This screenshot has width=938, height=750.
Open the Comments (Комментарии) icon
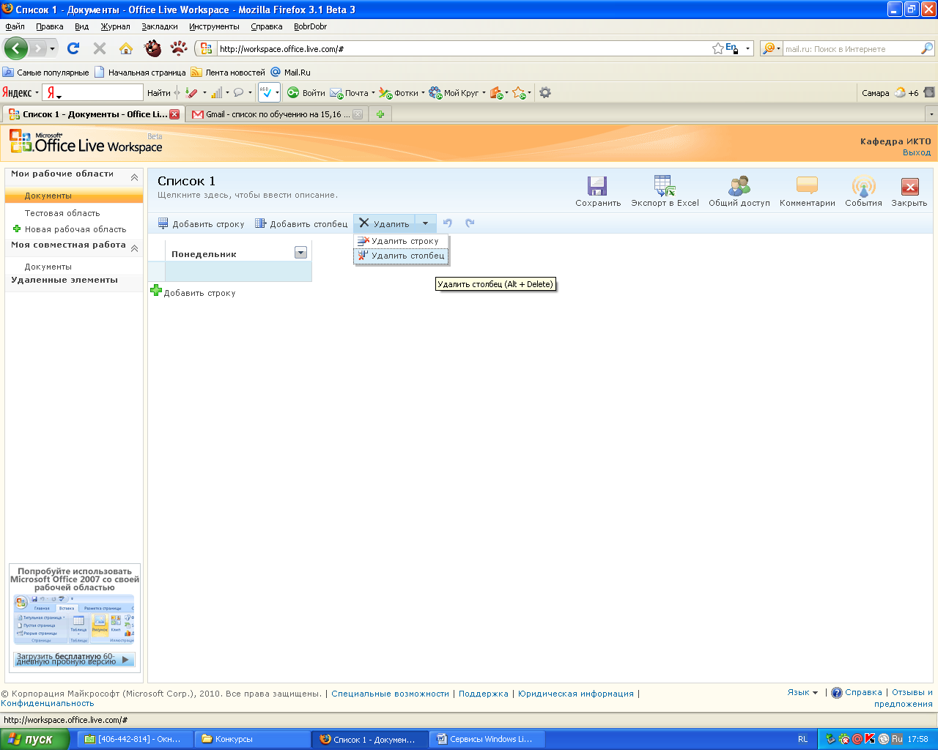807,185
